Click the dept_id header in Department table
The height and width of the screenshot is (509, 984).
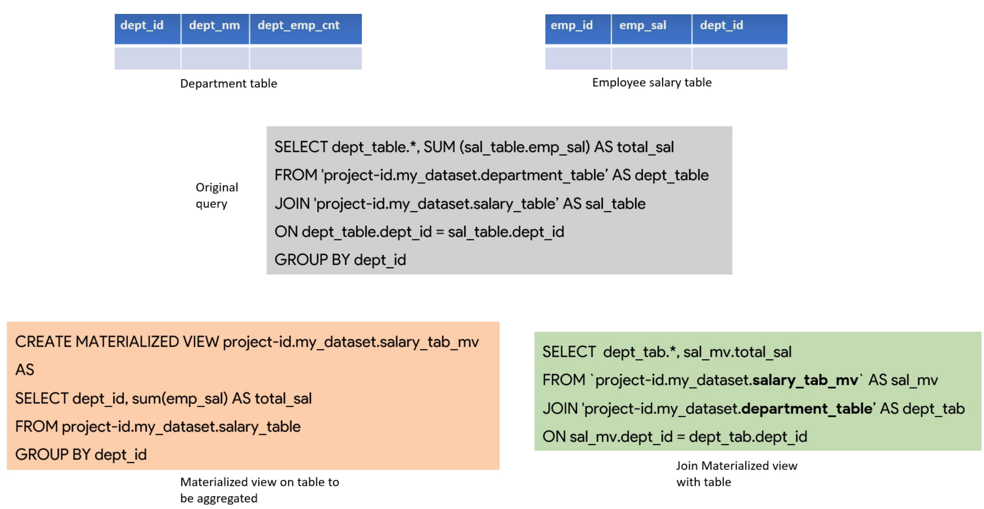click(147, 29)
